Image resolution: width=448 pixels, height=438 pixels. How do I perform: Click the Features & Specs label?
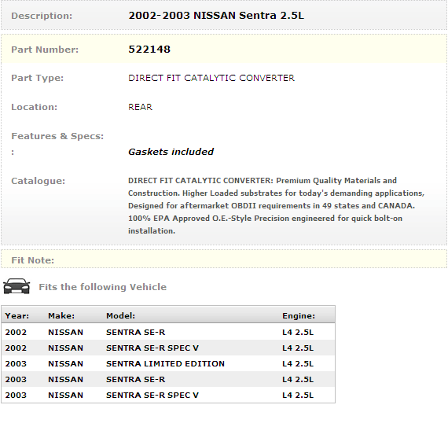[x=57, y=136]
